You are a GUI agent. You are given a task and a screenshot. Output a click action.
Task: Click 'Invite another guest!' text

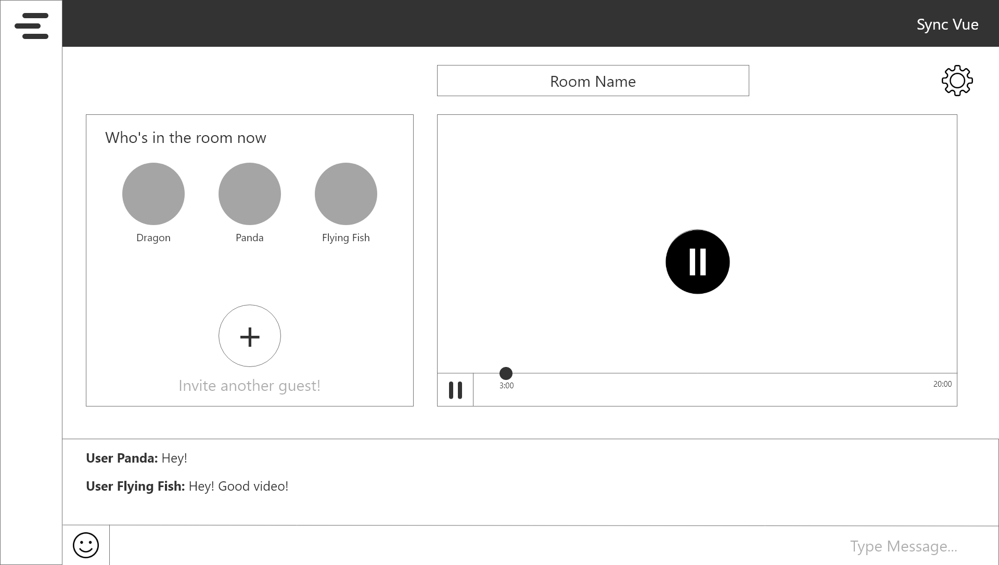pos(249,386)
